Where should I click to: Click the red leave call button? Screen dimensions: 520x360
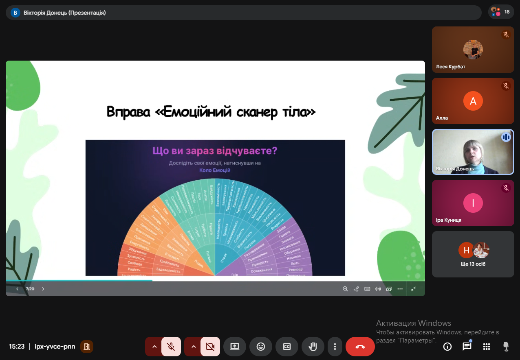click(x=360, y=347)
